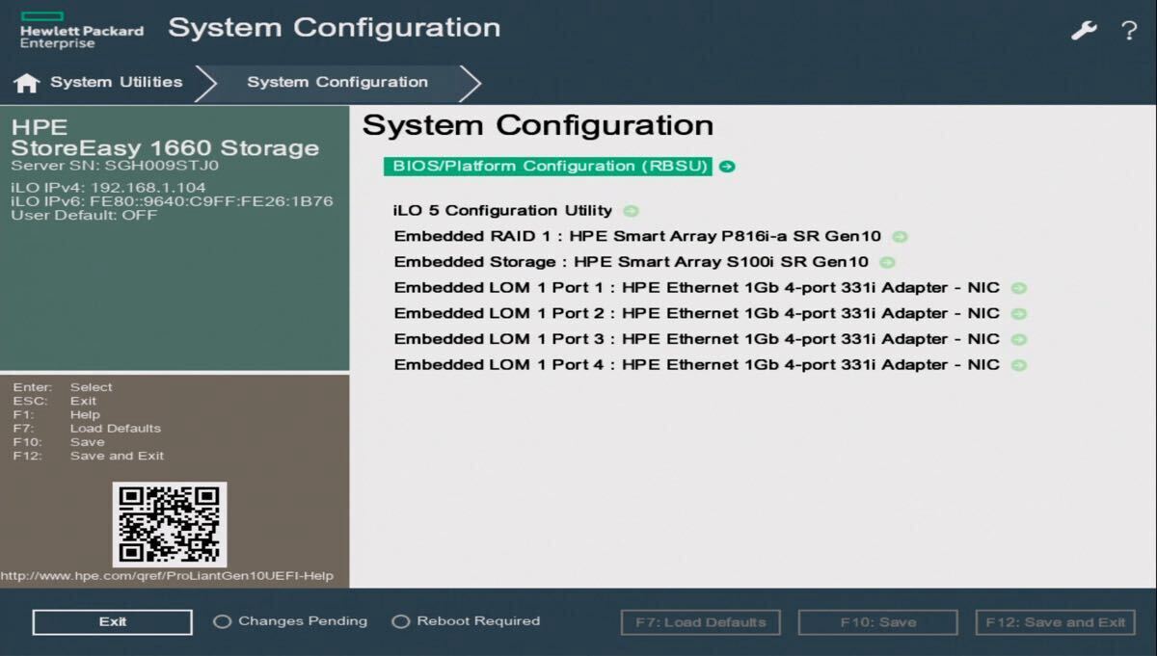Click the iLO IPv4: 192.168.1.104 text
1157x656 pixels.
(108, 188)
